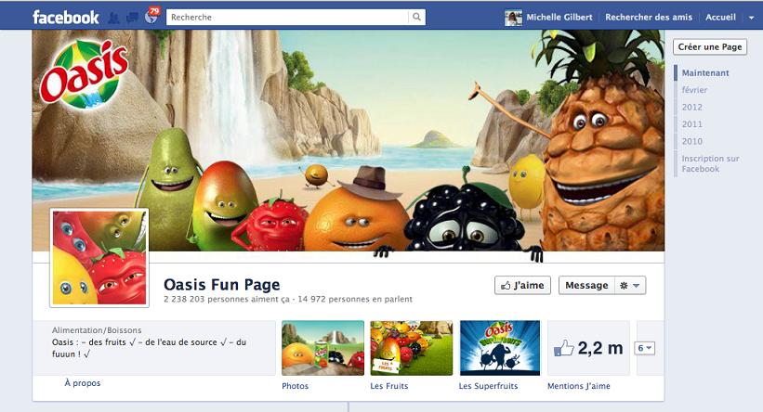Viewport: 763px width, 412px height.
Task: Click the Facebook logo
Action: tap(66, 18)
